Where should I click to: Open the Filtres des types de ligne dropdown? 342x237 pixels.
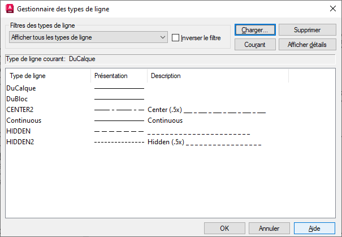[88, 37]
